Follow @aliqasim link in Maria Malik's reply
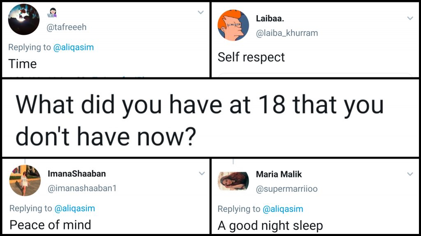The width and height of the screenshot is (421, 236). [283, 209]
